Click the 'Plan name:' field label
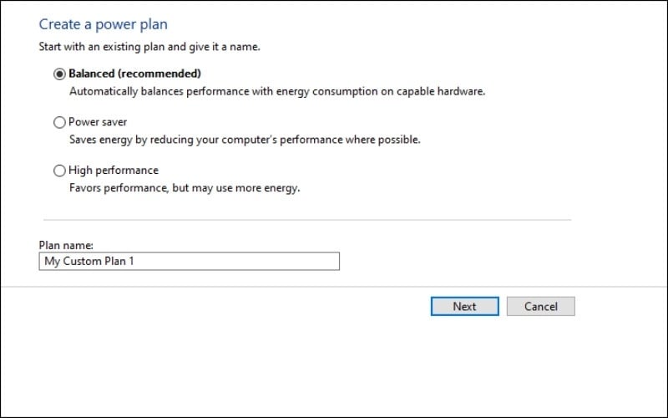 tap(66, 245)
